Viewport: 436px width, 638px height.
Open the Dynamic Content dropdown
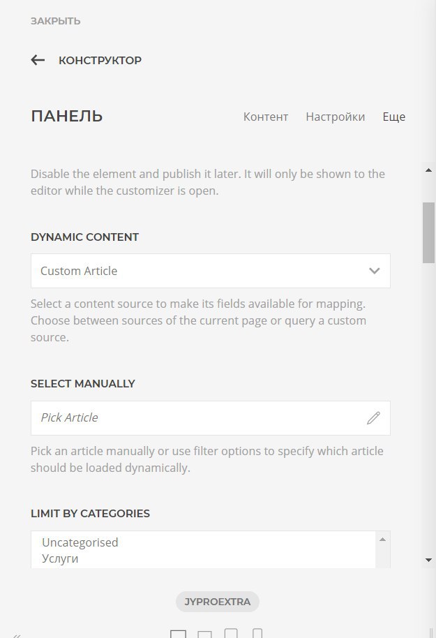[x=210, y=271]
